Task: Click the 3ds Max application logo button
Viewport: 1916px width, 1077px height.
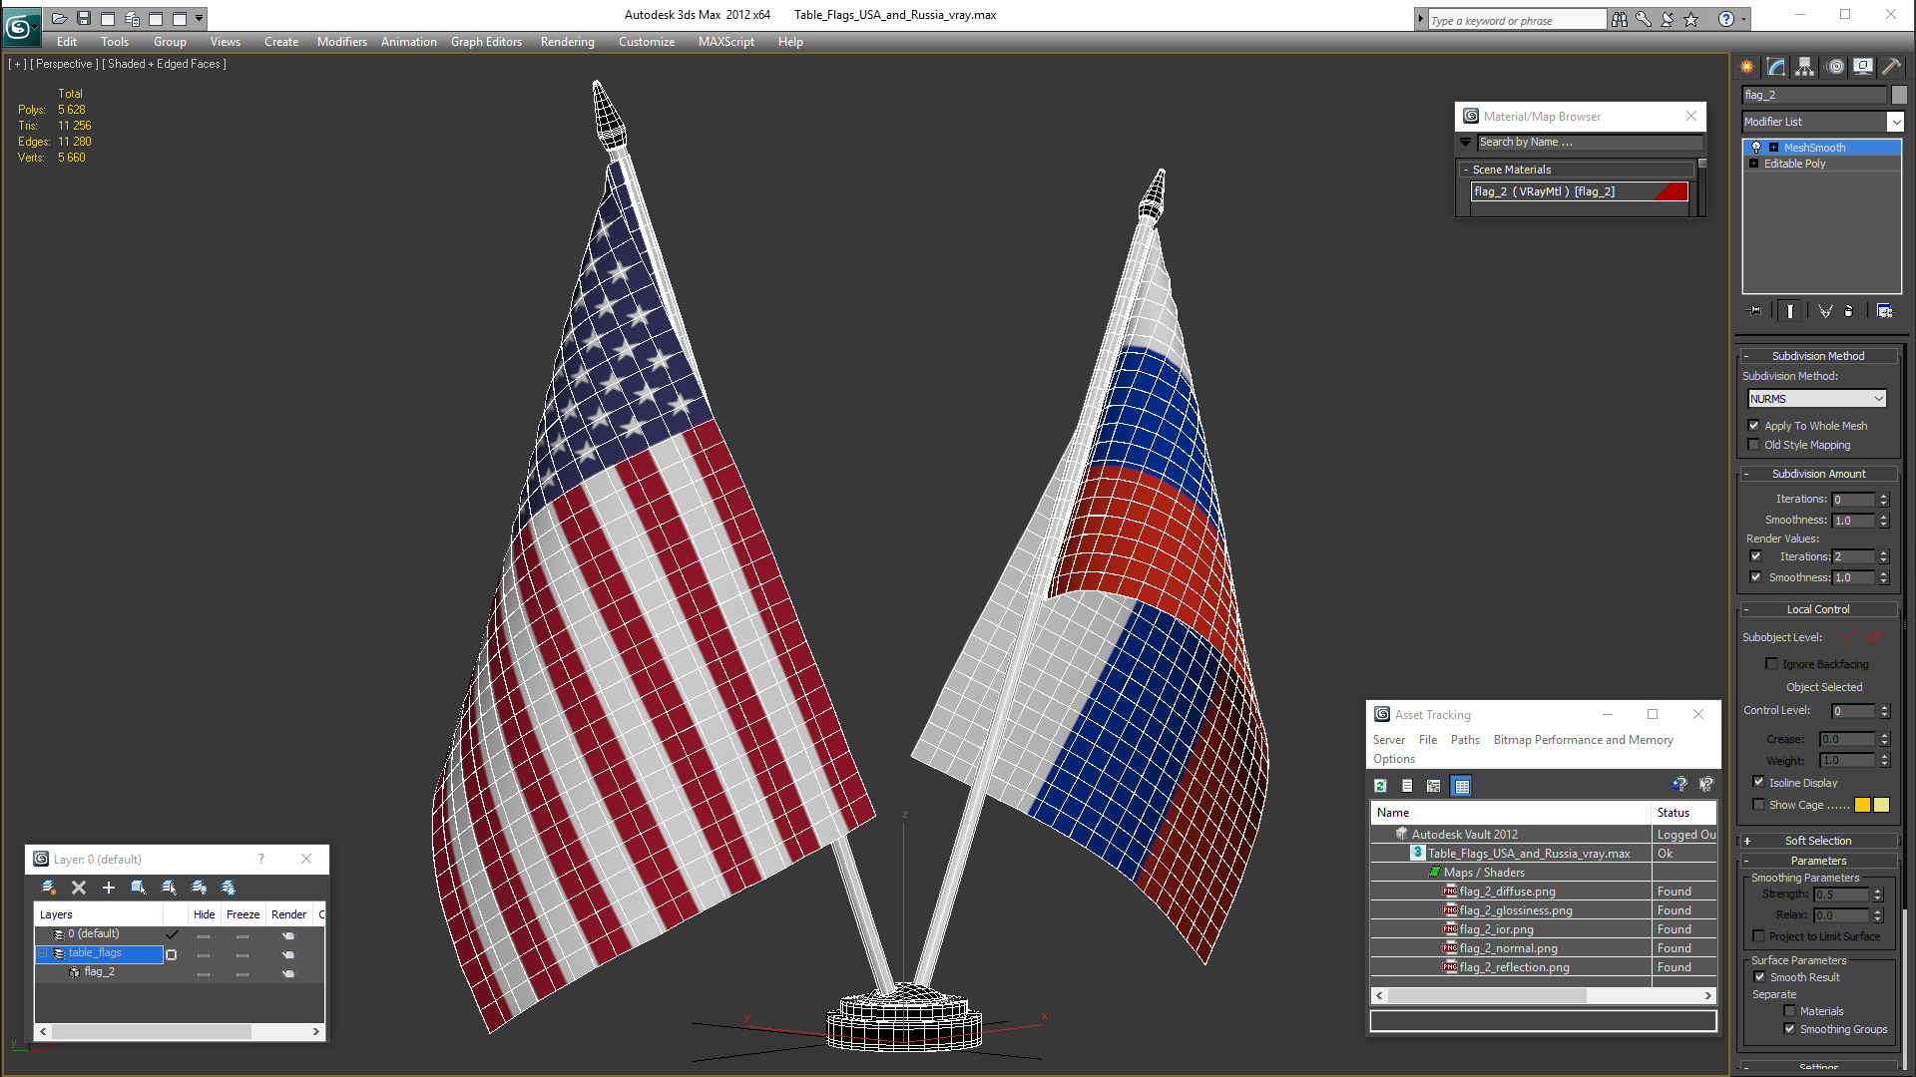Action: 20,27
